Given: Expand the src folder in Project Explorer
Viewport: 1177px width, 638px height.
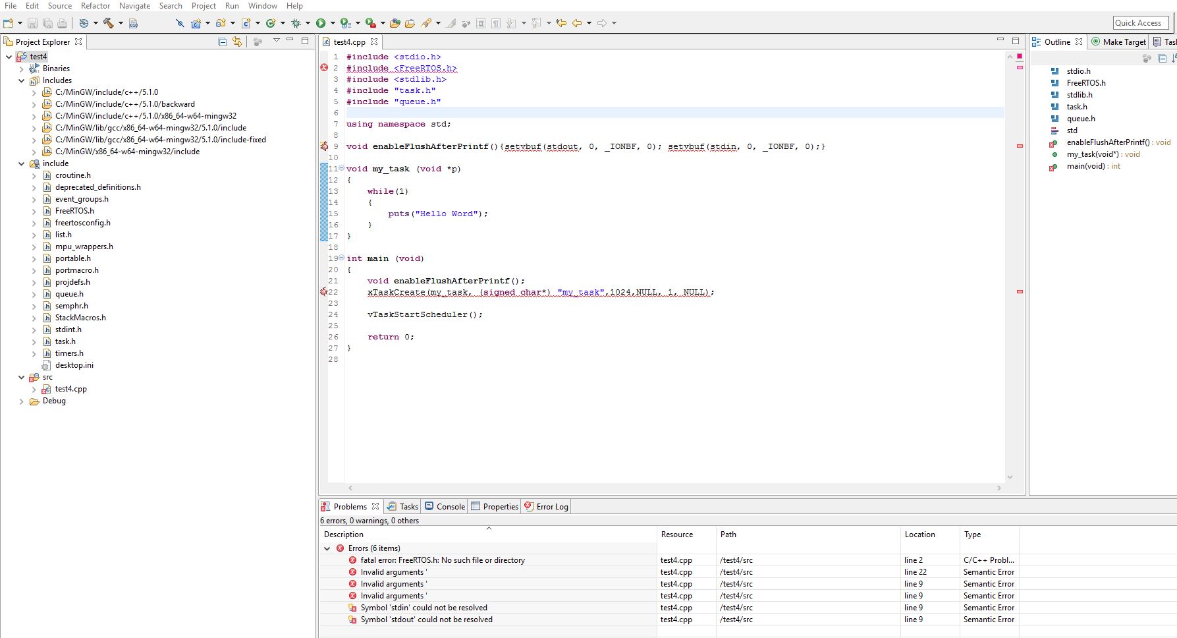Looking at the screenshot, I should click(x=22, y=377).
